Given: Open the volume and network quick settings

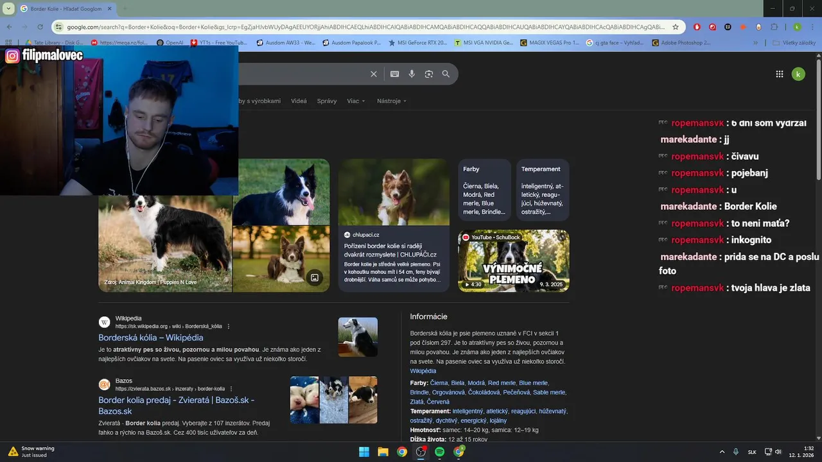Looking at the screenshot, I should coord(774,452).
